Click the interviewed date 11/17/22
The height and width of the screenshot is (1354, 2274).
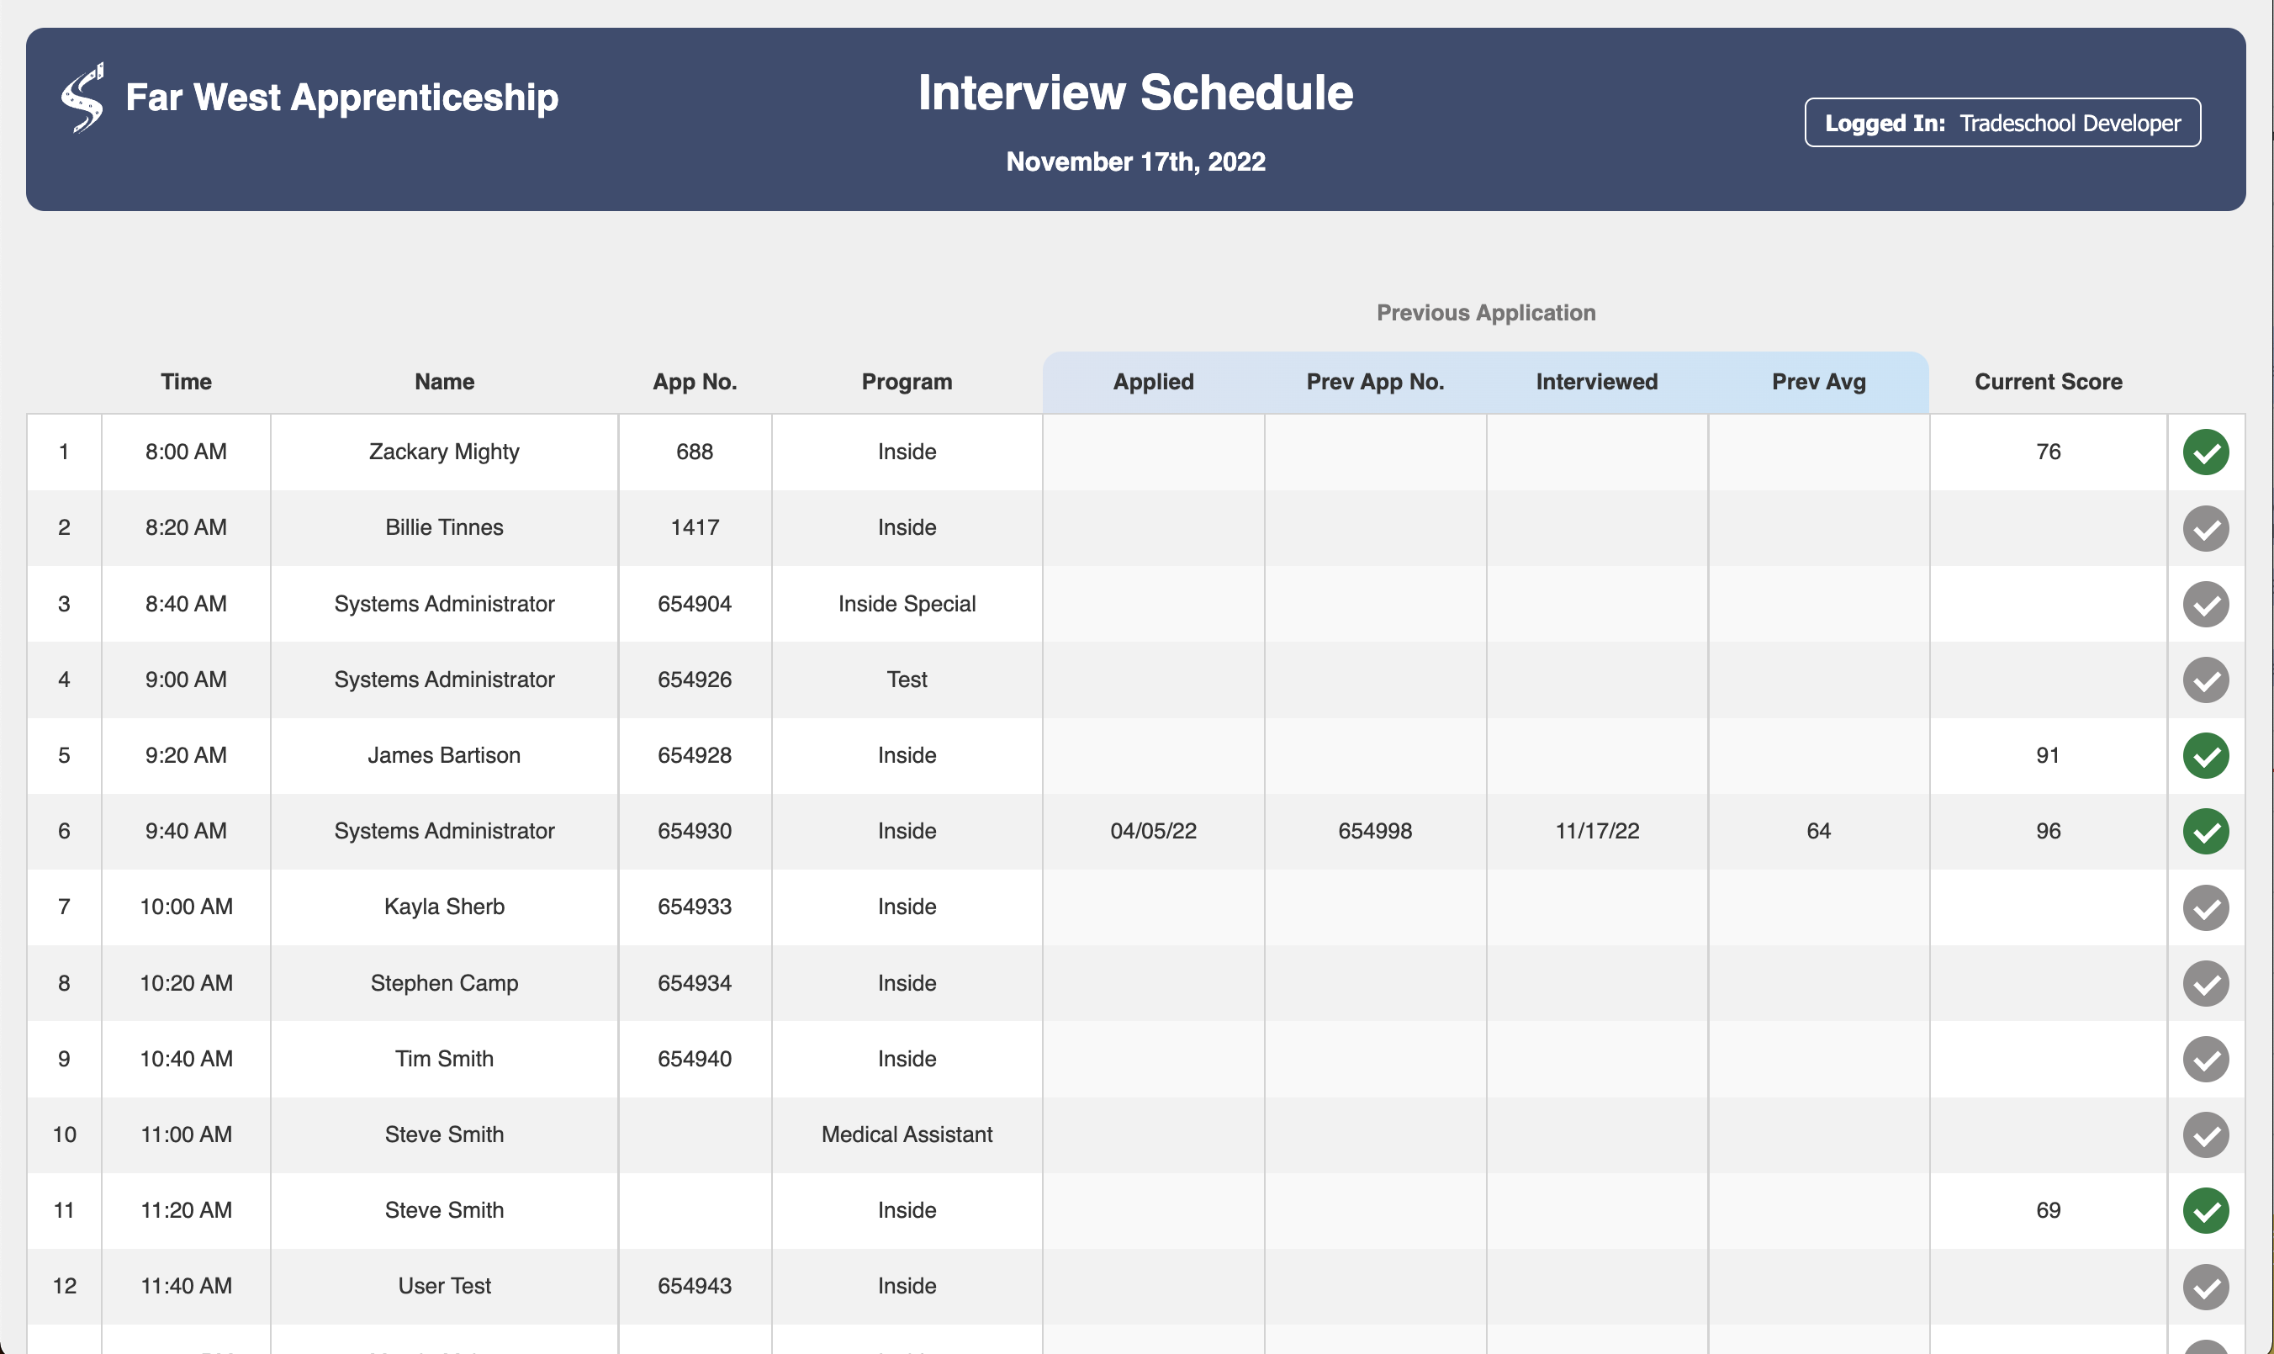1596,830
